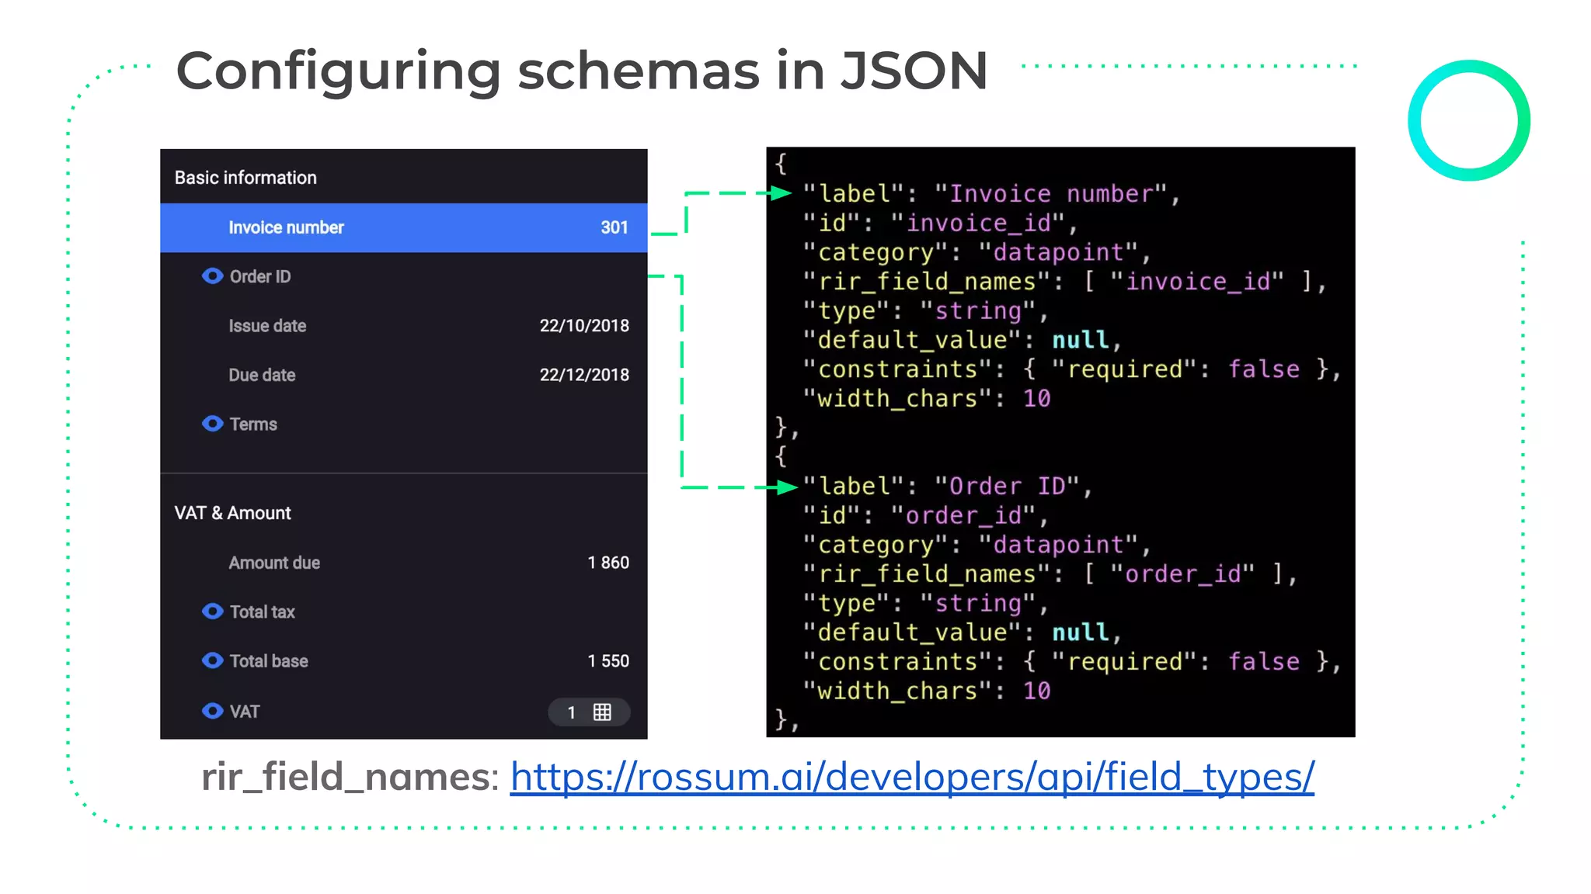Screen dimensions: 1591x894
Task: Click the Configuring schemas in JSON title
Action: (582, 71)
